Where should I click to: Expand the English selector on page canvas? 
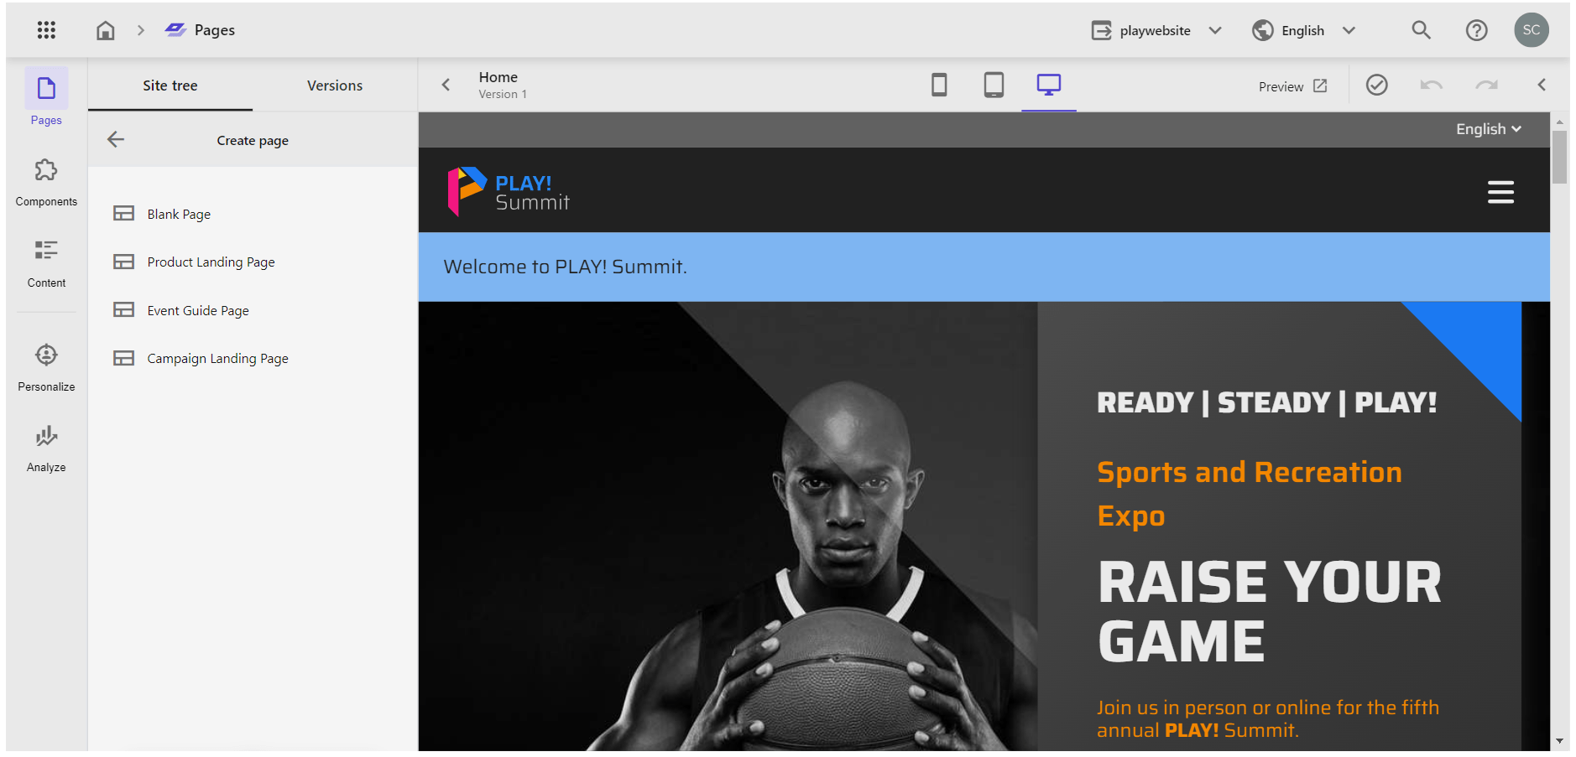(1488, 129)
